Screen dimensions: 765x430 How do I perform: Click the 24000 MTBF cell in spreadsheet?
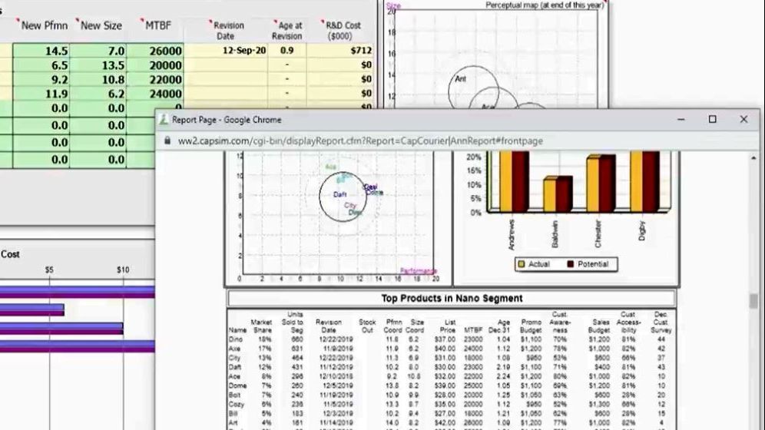click(x=155, y=94)
